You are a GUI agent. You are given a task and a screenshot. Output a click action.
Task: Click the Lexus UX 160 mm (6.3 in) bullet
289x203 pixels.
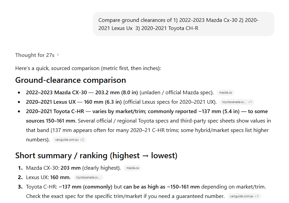[121, 102]
